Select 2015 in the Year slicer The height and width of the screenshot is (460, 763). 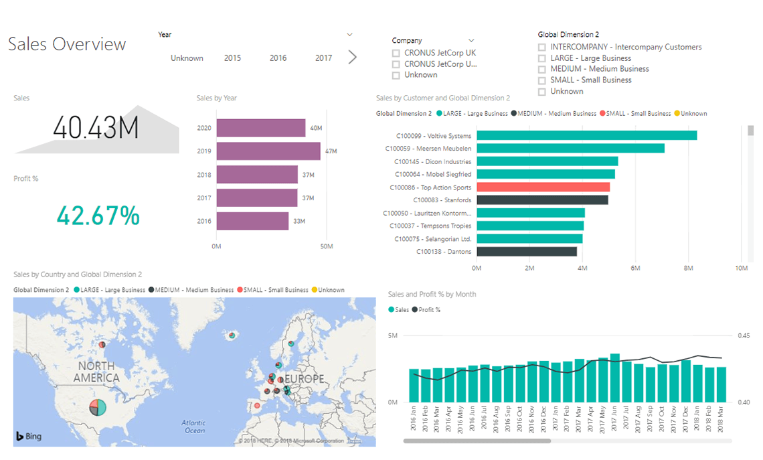coord(232,58)
